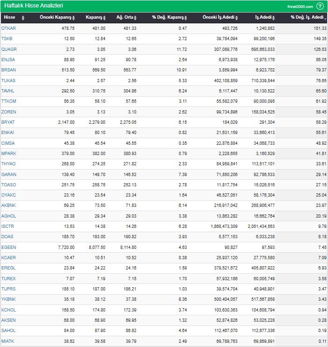Open the help question mark icon
The width and height of the screenshot is (328, 347).
pyautogui.click(x=320, y=6)
